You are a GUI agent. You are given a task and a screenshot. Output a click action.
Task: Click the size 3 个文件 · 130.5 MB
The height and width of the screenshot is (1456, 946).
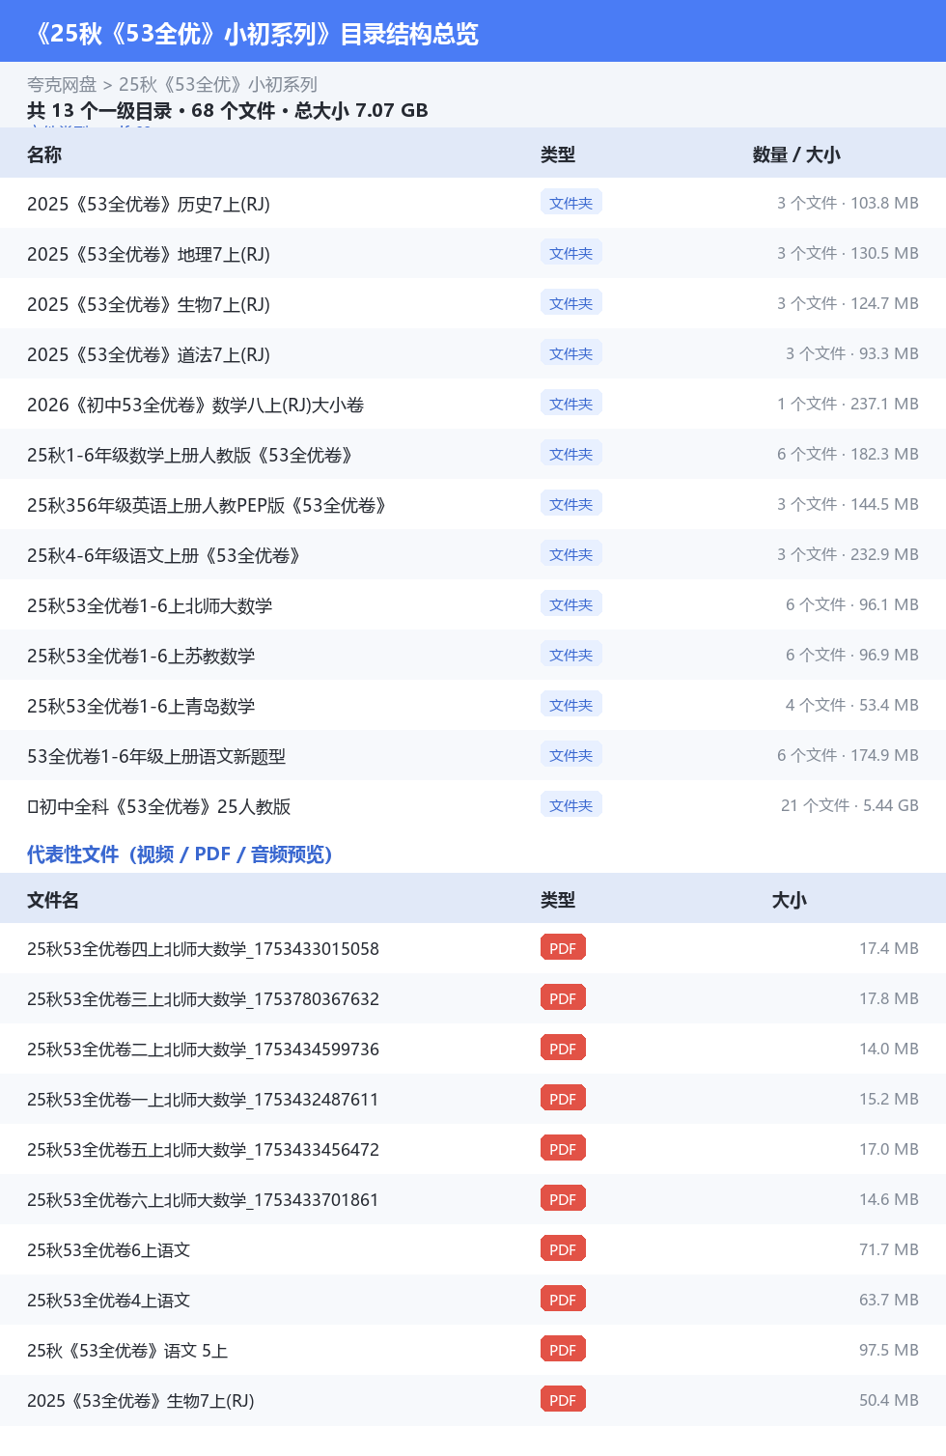[848, 253]
